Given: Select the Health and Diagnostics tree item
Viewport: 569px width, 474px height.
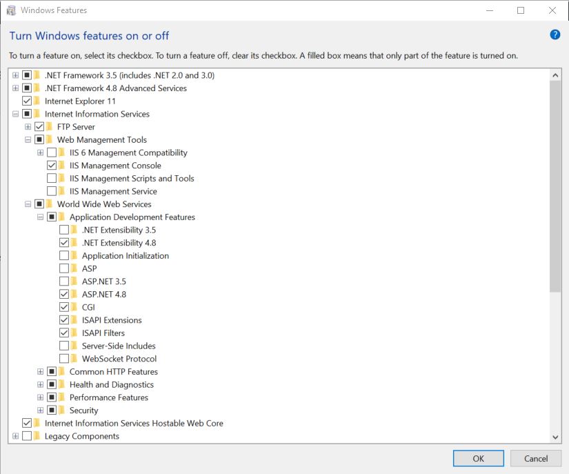Looking at the screenshot, I should [x=111, y=385].
